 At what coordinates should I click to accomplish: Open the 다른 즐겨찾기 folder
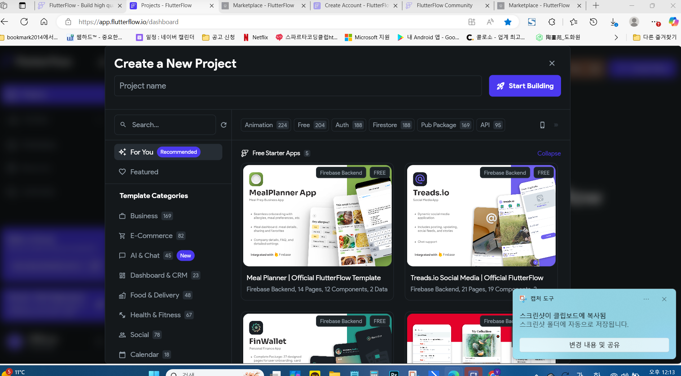click(x=655, y=37)
